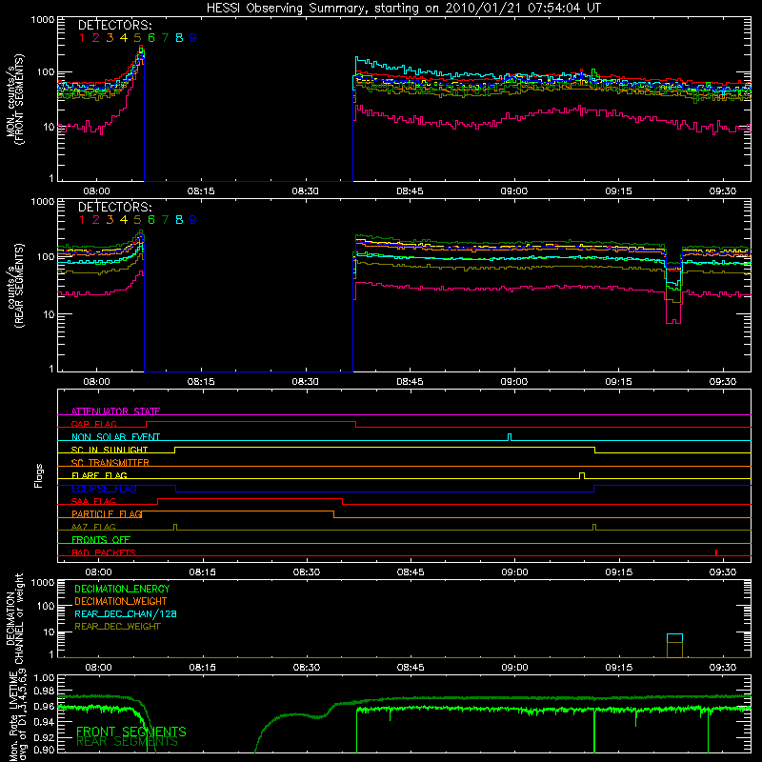This screenshot has width=762, height=762.
Task: Pick detector 2 in the rear segments legend
Action: pyautogui.click(x=96, y=220)
